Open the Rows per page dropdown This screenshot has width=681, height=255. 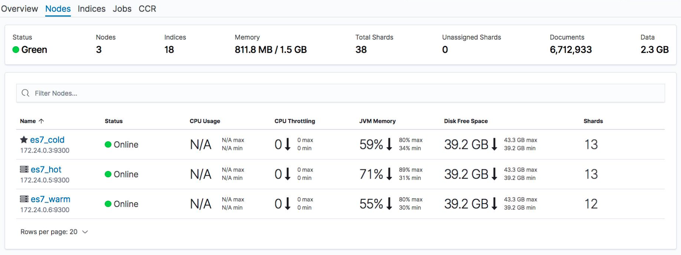54,232
